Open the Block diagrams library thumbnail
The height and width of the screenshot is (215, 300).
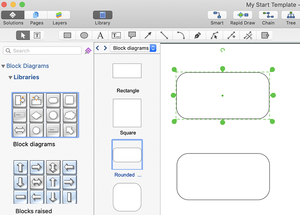45,115
